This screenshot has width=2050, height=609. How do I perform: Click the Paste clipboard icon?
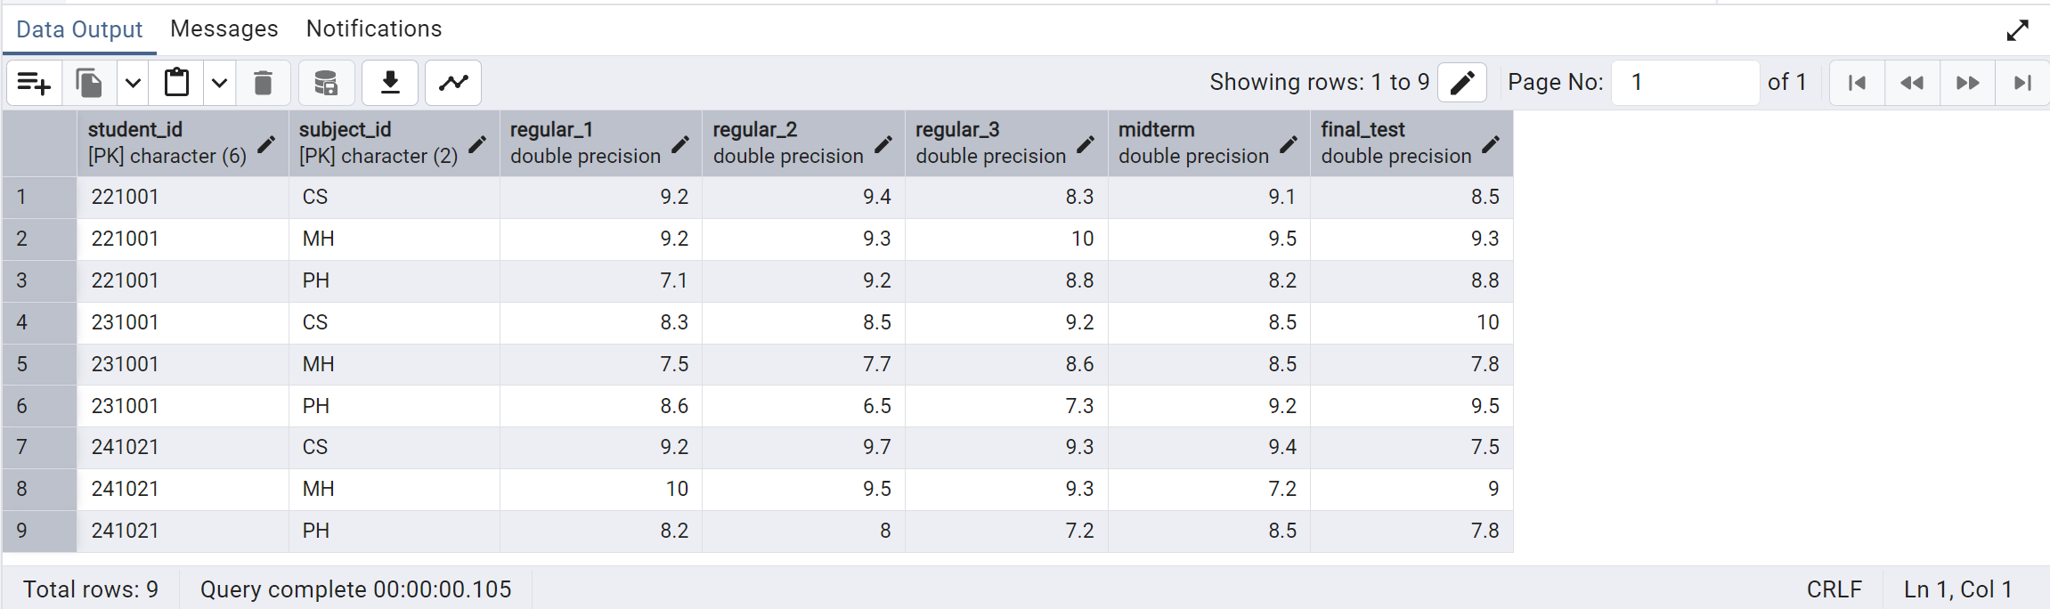point(176,84)
